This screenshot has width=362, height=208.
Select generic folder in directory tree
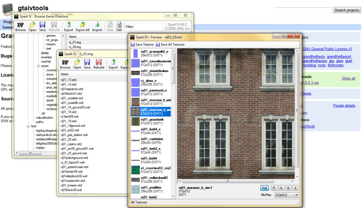point(51,36)
